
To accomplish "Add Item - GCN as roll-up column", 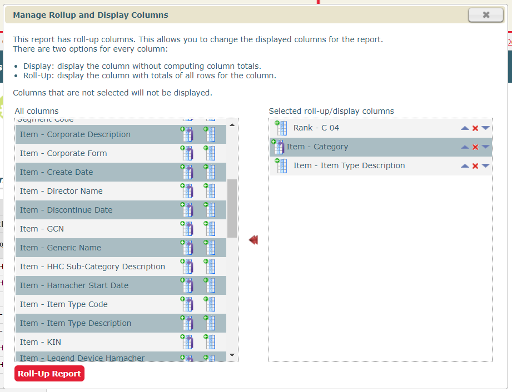I will [x=187, y=229].
